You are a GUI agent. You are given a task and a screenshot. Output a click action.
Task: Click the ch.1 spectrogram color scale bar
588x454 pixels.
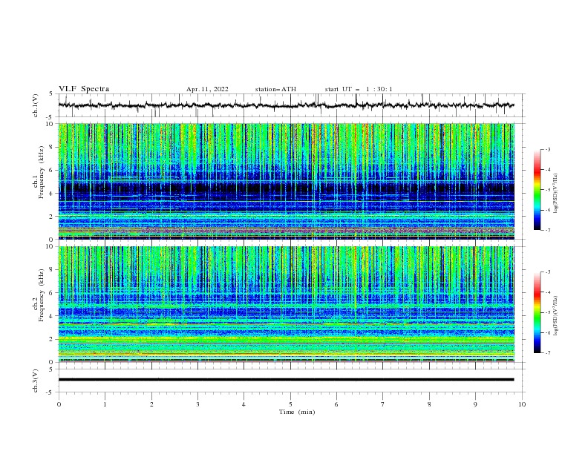pos(537,190)
